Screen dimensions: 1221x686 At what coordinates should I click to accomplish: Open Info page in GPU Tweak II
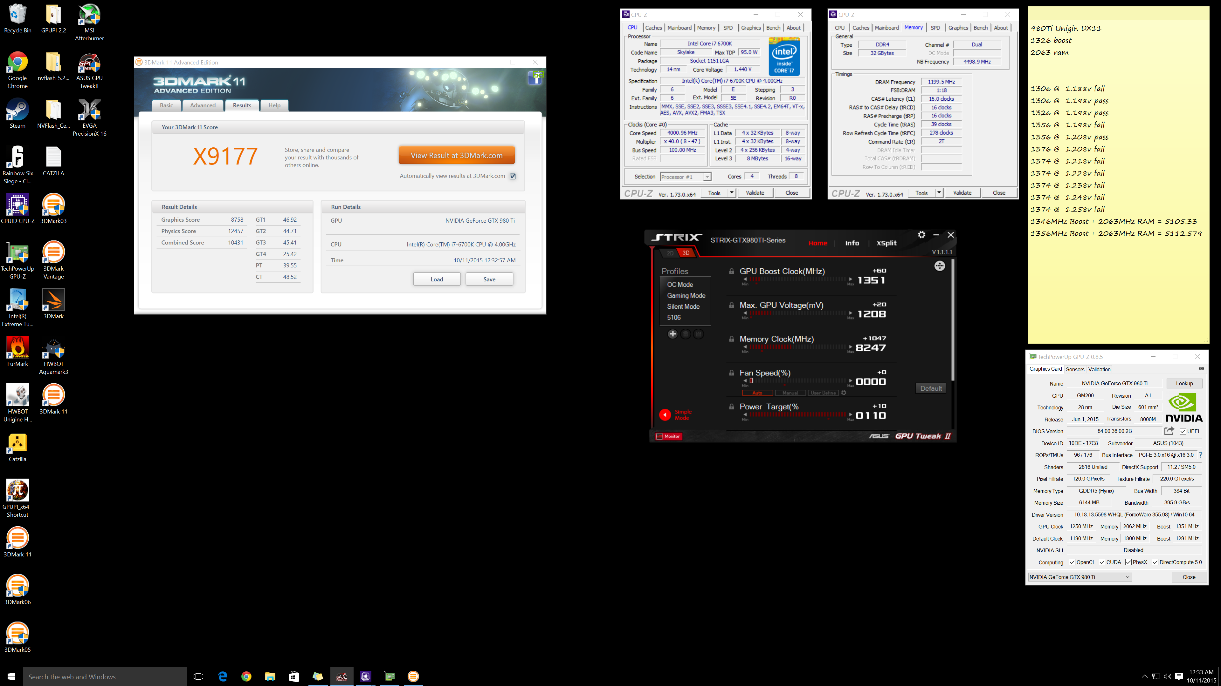[x=852, y=243]
